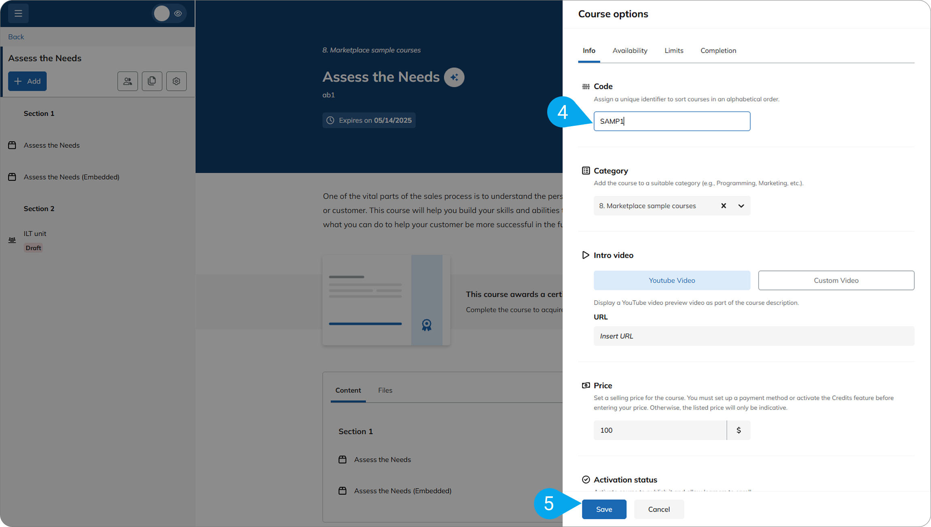Viewport: 931px width, 527px height.
Task: Click 8. Marketplace sample courses breadcrumb
Action: pos(371,50)
